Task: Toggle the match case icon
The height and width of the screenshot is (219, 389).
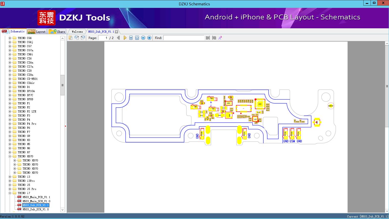Action: 220,38
